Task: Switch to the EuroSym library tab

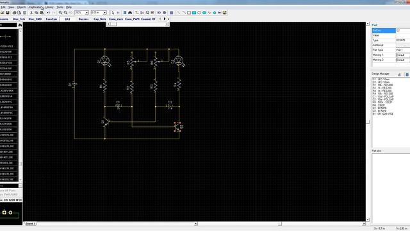Action: pos(51,19)
